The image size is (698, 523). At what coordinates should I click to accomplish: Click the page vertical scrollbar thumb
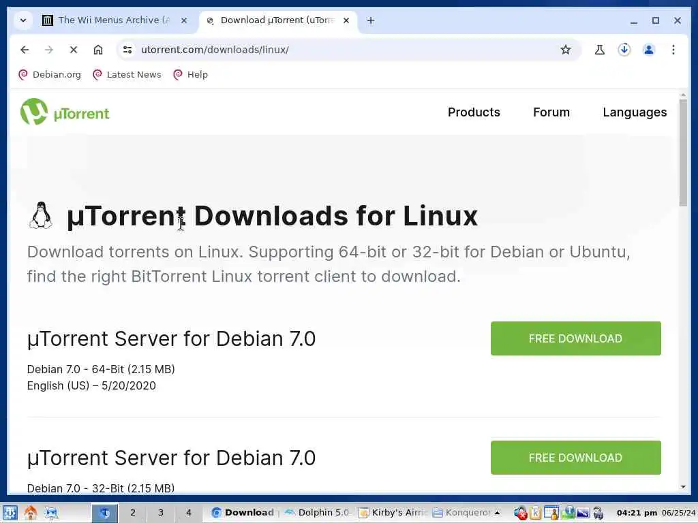(683, 152)
